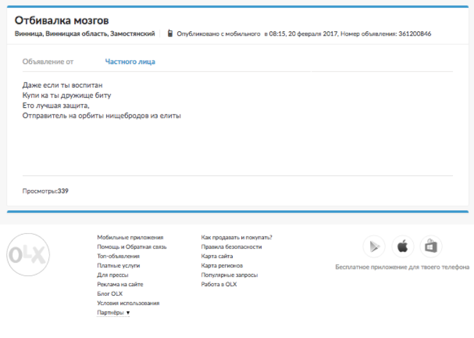Viewport: 474px width, 338px height.
Task: Visit Блог OLX
Action: 110,294
